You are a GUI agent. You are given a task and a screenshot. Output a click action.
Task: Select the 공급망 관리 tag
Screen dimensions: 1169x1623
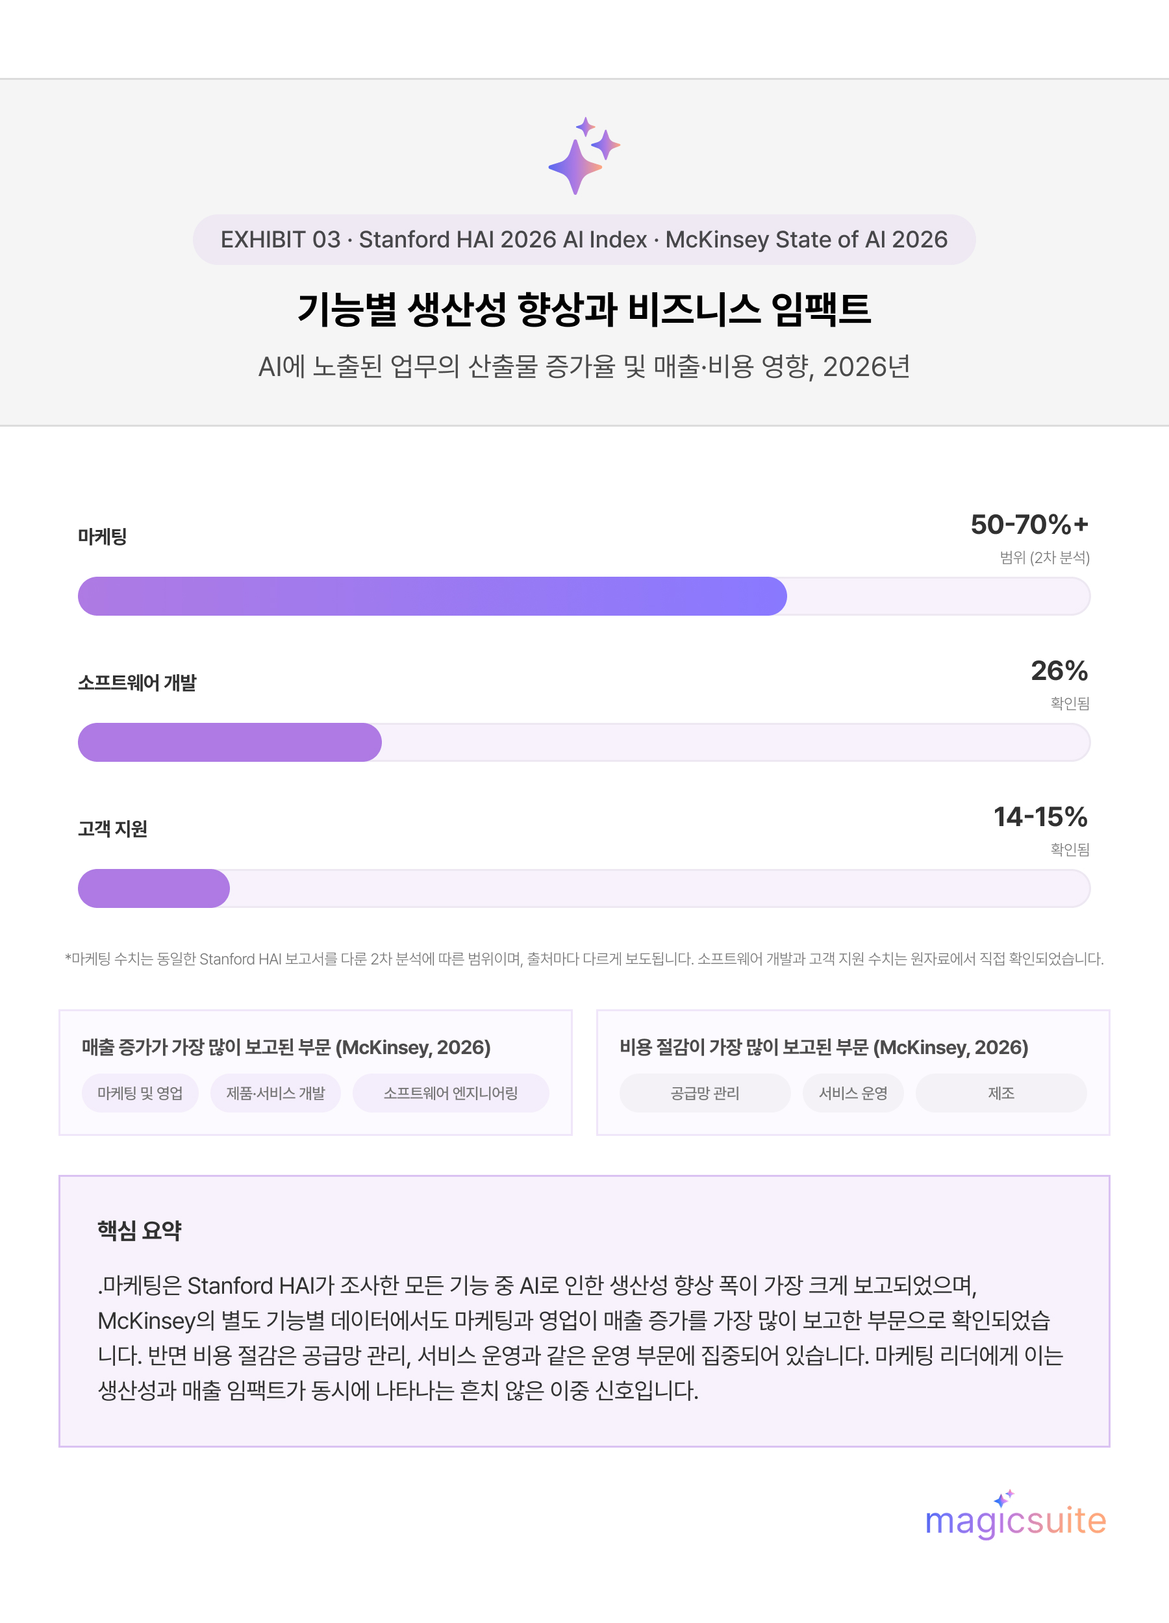pyautogui.click(x=705, y=1093)
